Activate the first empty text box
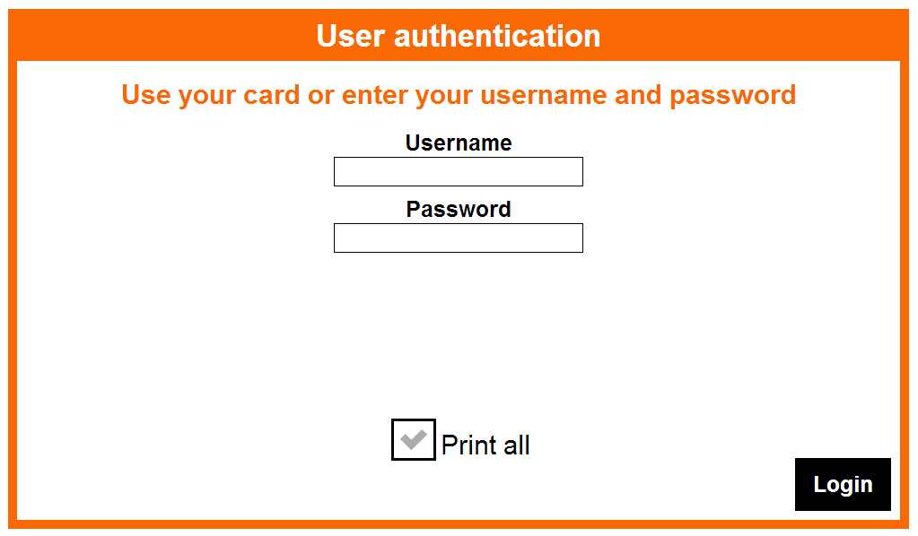This screenshot has height=536, width=918. point(458,171)
